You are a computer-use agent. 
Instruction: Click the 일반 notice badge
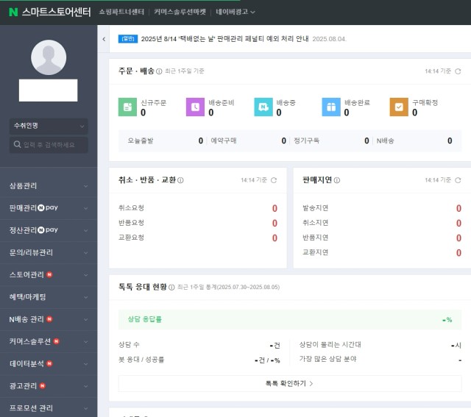click(x=128, y=39)
